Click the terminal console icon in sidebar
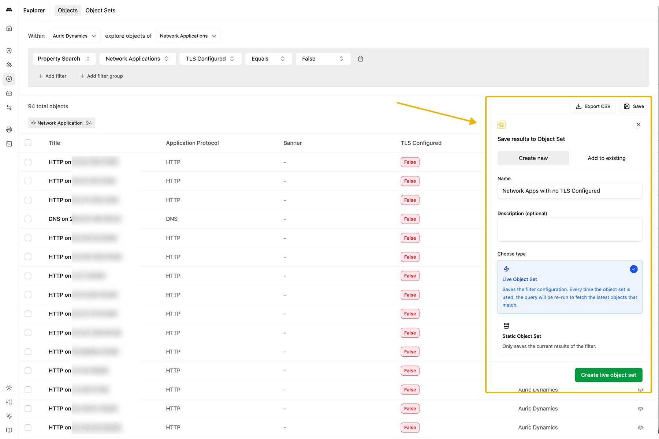 pos(9,144)
